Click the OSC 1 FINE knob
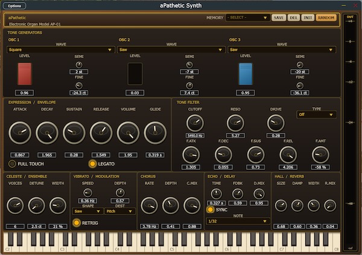 pyautogui.click(x=79, y=86)
